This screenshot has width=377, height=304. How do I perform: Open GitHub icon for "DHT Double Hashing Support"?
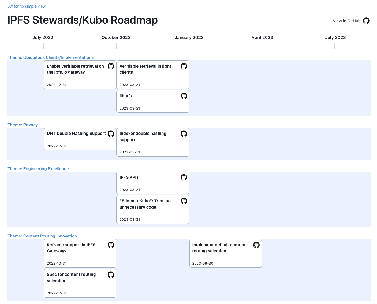tap(111, 134)
